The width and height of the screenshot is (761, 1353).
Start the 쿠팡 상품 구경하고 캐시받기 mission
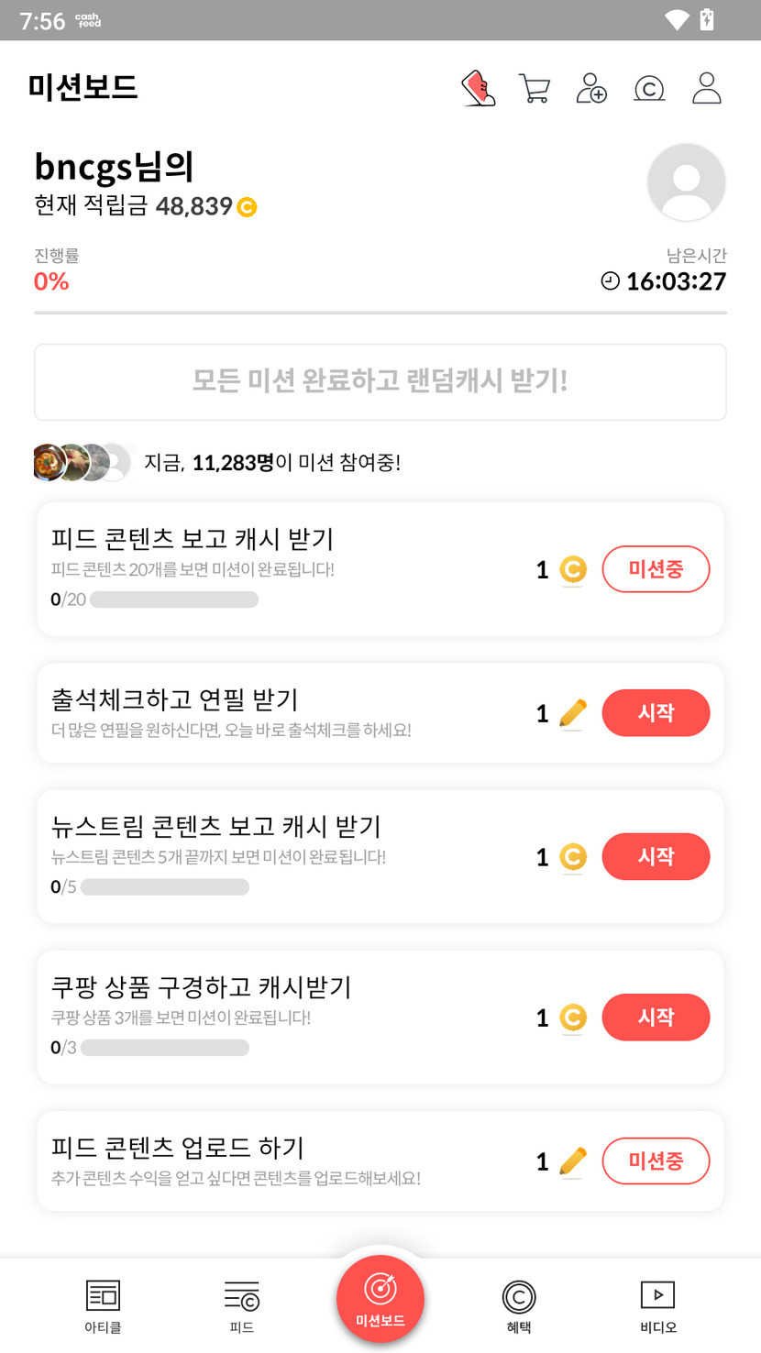tap(656, 1017)
